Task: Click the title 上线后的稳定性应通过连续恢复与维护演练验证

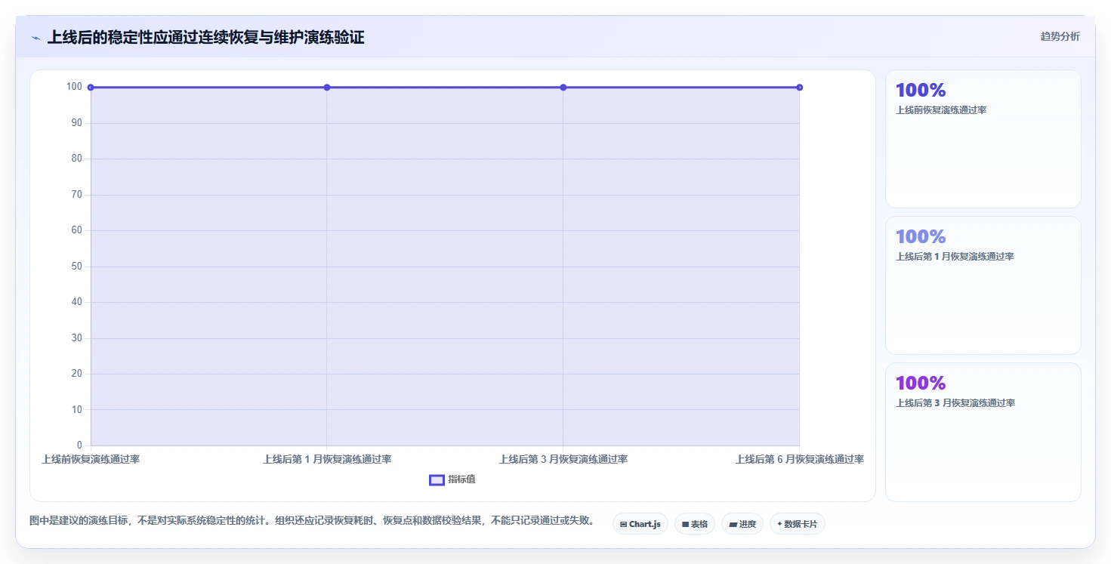Action: pyautogui.click(x=205, y=38)
